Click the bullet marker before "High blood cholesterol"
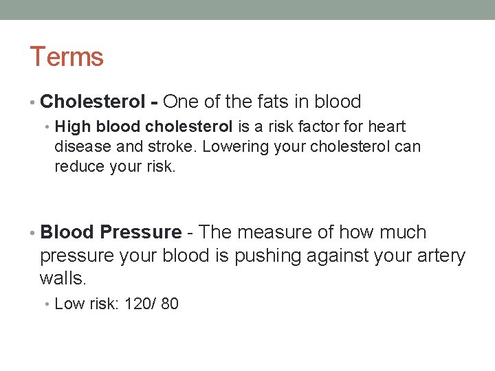495x371 pixels. pos(48,128)
